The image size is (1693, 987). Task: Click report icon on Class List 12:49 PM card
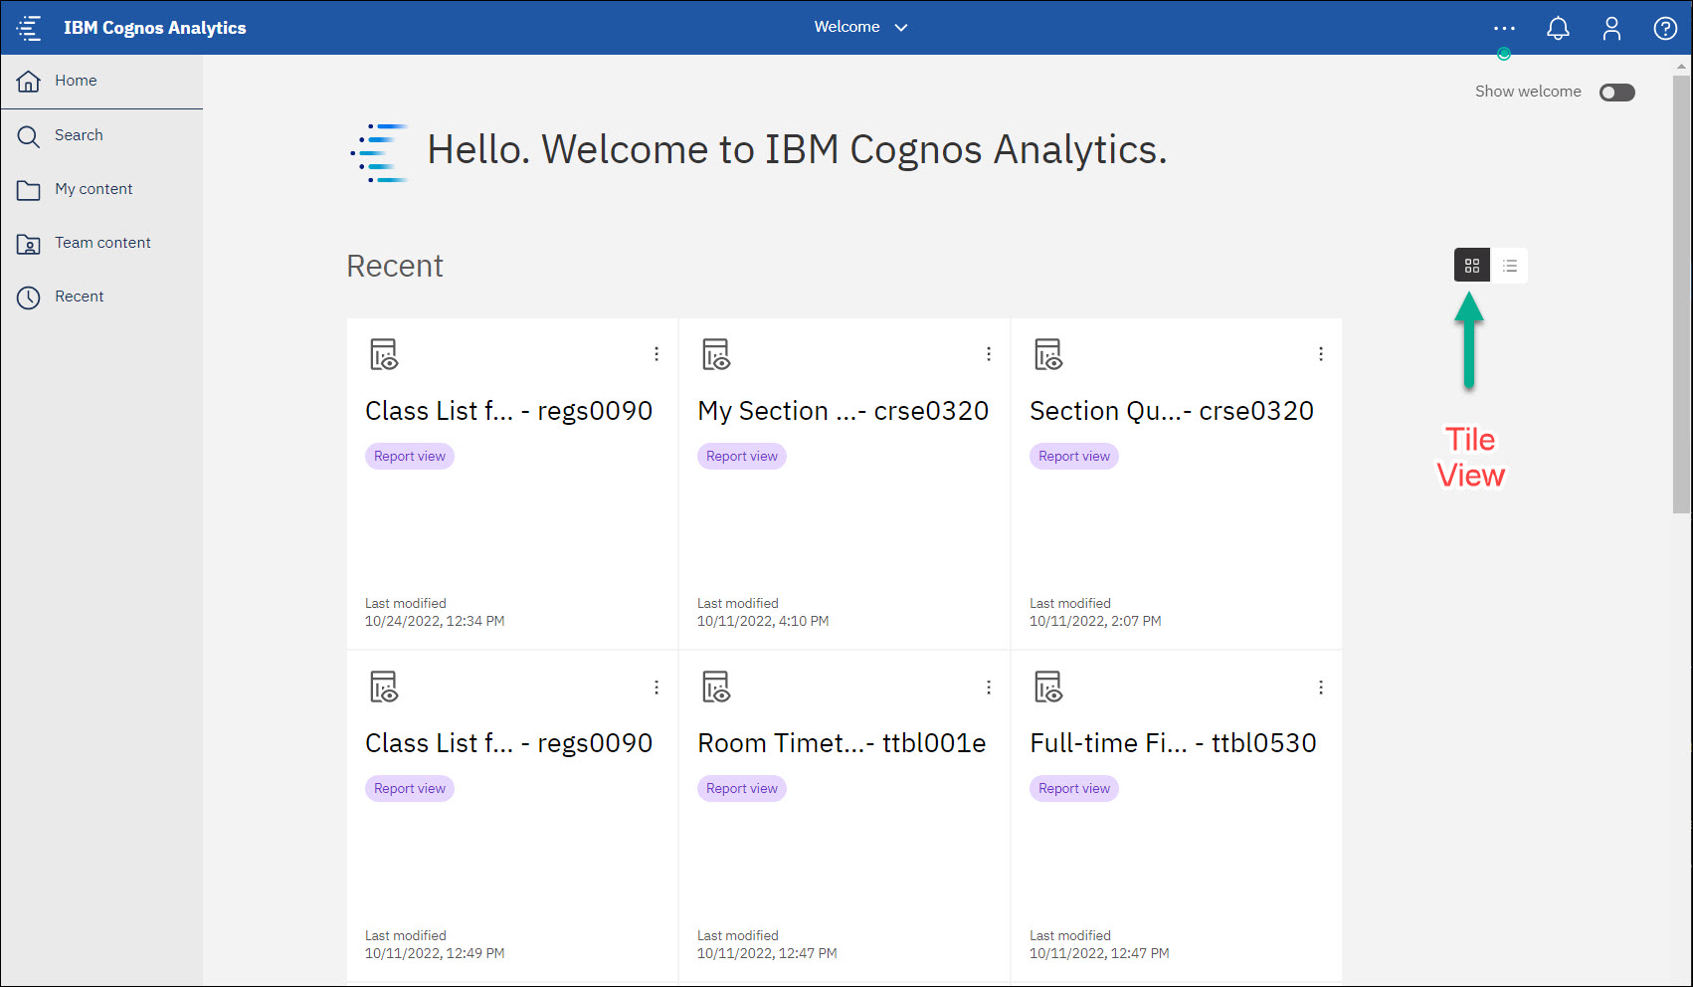tap(384, 687)
